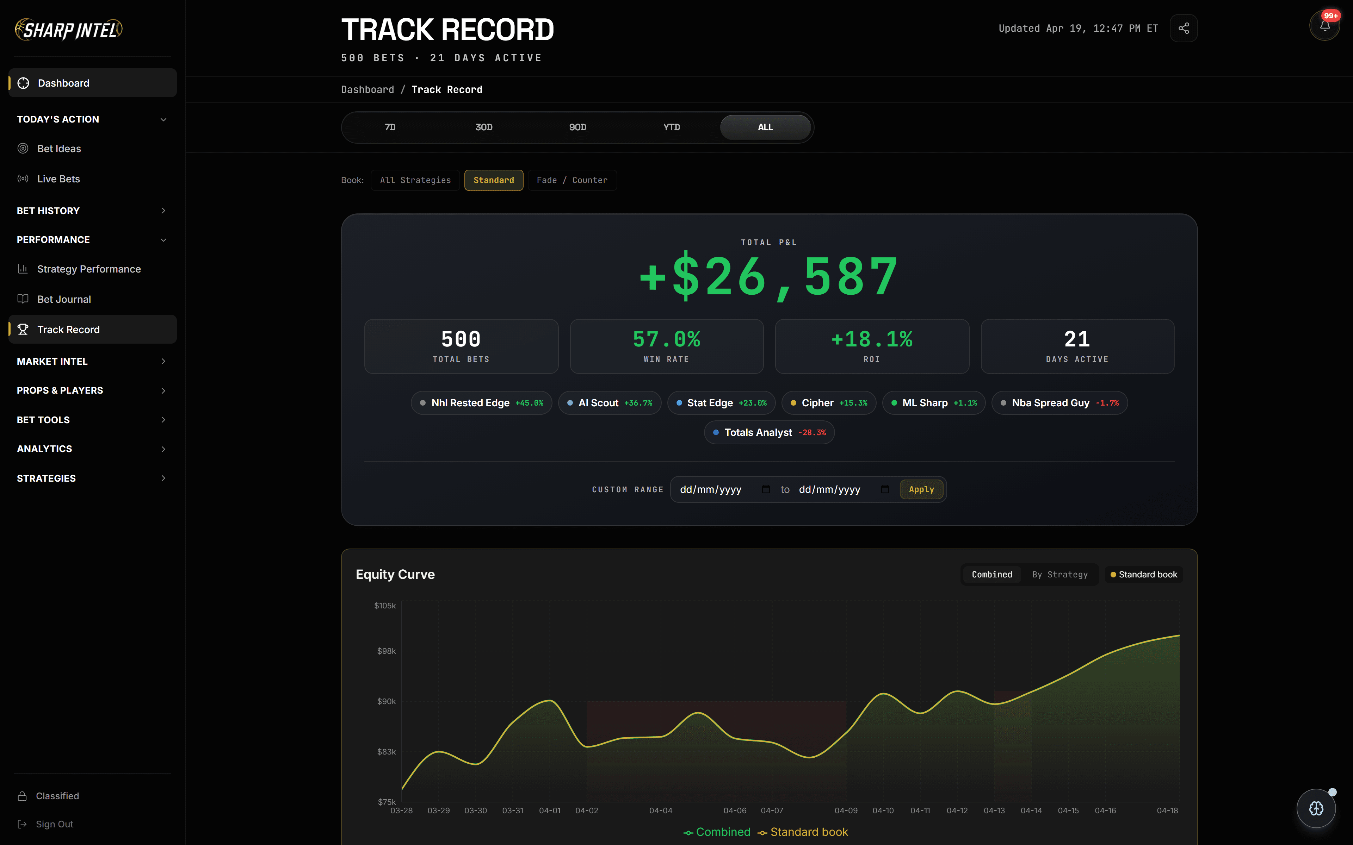Click the 57.0% Win Rate card
The width and height of the screenshot is (1353, 845).
point(666,346)
